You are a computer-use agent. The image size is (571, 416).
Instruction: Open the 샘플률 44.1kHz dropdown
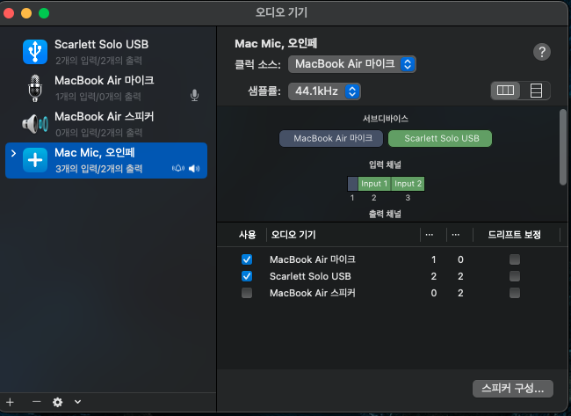pos(324,91)
